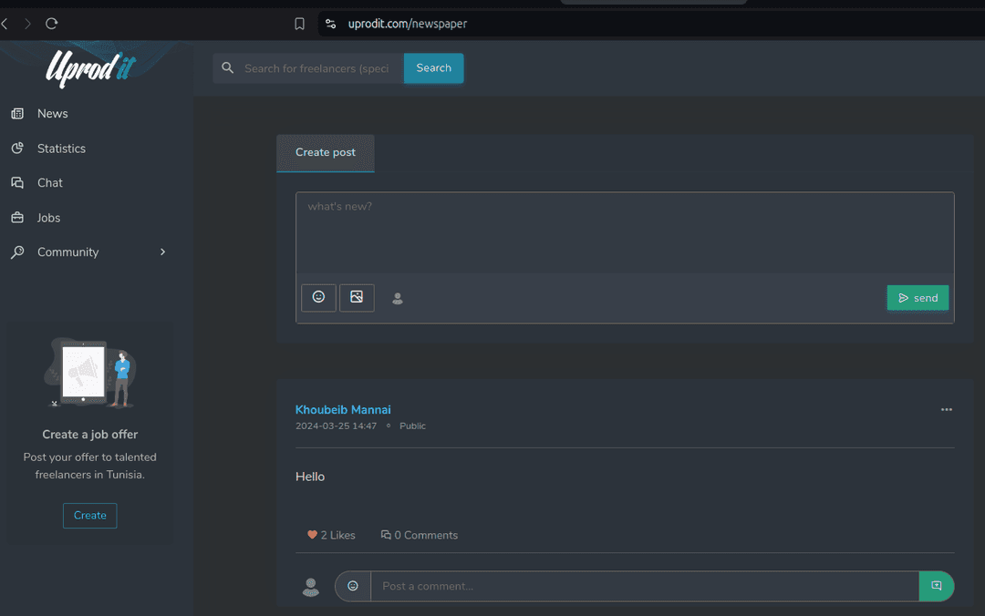This screenshot has width=985, height=616.
Task: Expand the Community sidebar menu chevron
Action: pos(163,252)
